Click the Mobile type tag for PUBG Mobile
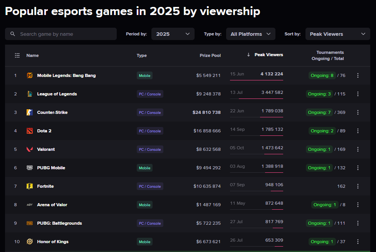This screenshot has width=376, height=252. (x=144, y=168)
